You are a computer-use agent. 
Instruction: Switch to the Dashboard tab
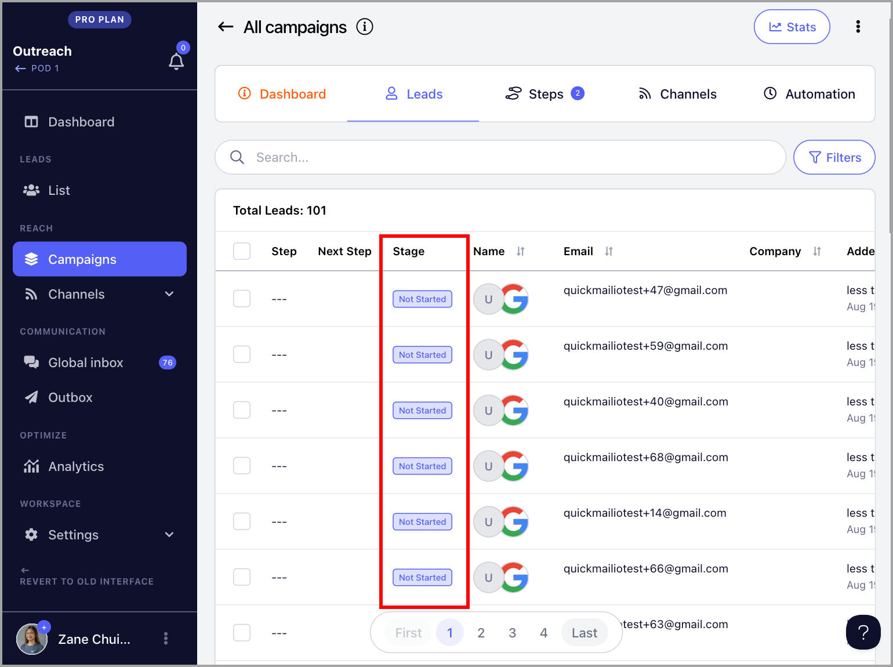click(x=282, y=94)
